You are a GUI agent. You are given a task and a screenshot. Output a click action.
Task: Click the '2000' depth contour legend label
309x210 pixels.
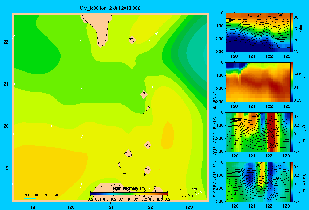pos(48,195)
